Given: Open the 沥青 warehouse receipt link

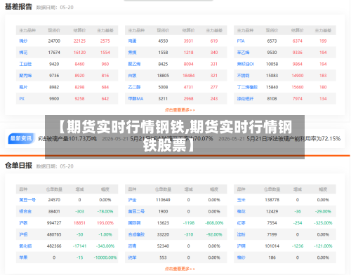Looking at the screenshot, I should tap(132, 246).
